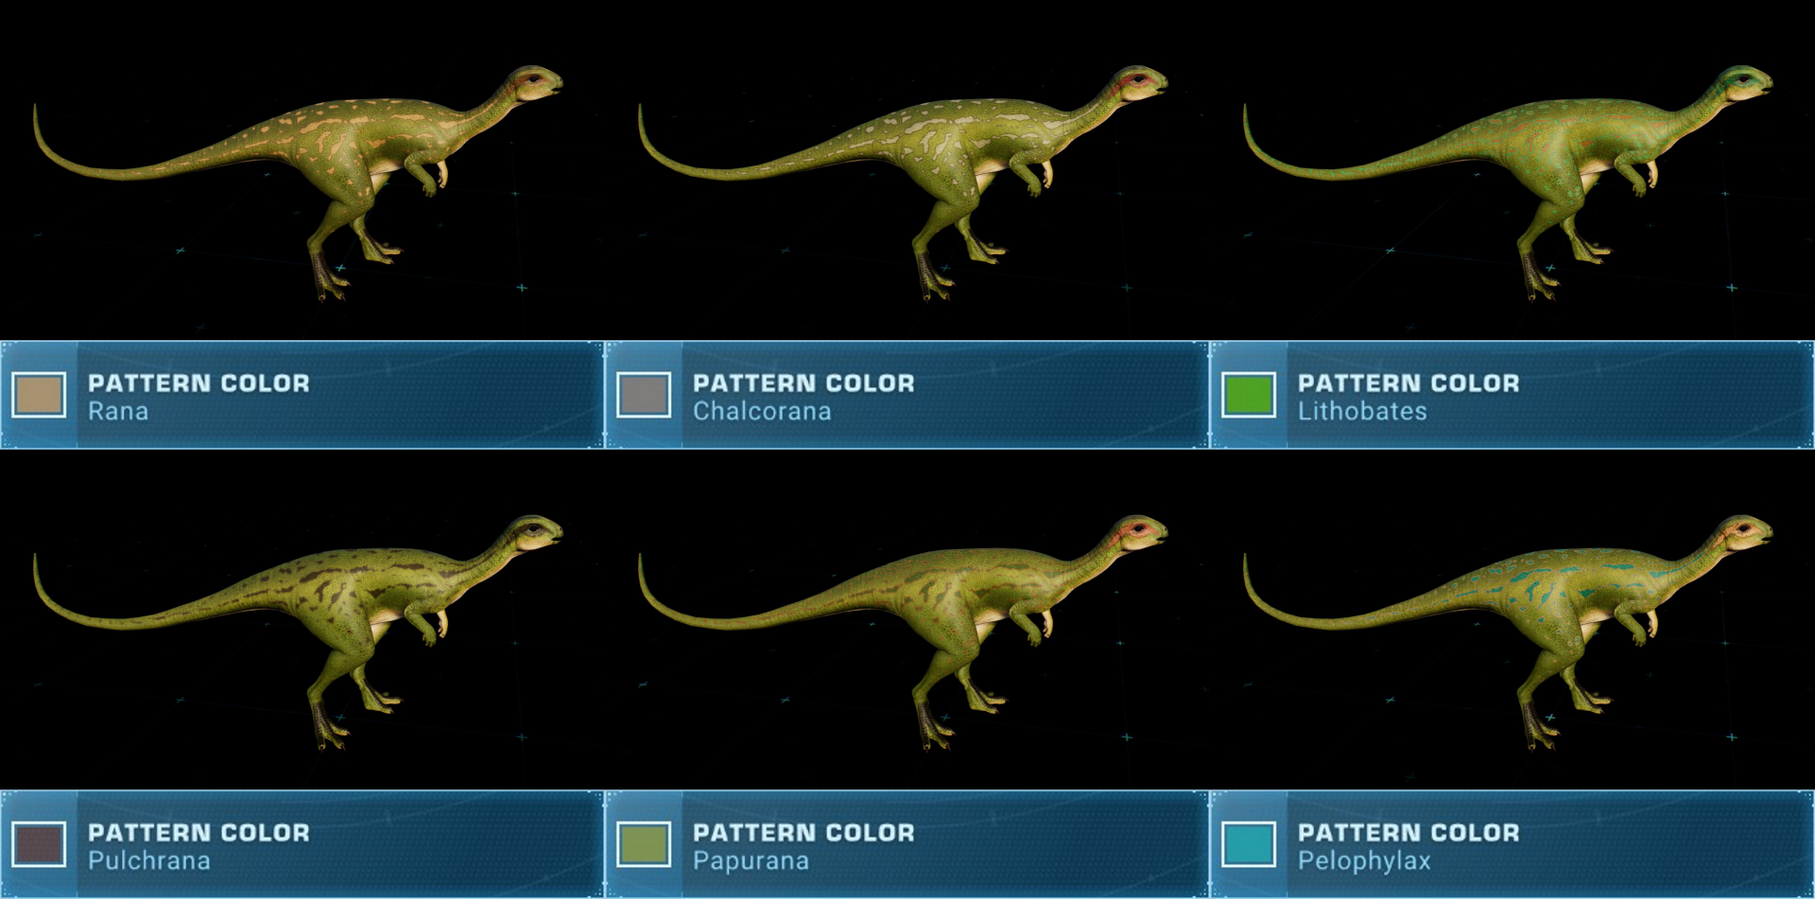
Task: Click the "Rana" pattern name
Action: [x=118, y=411]
